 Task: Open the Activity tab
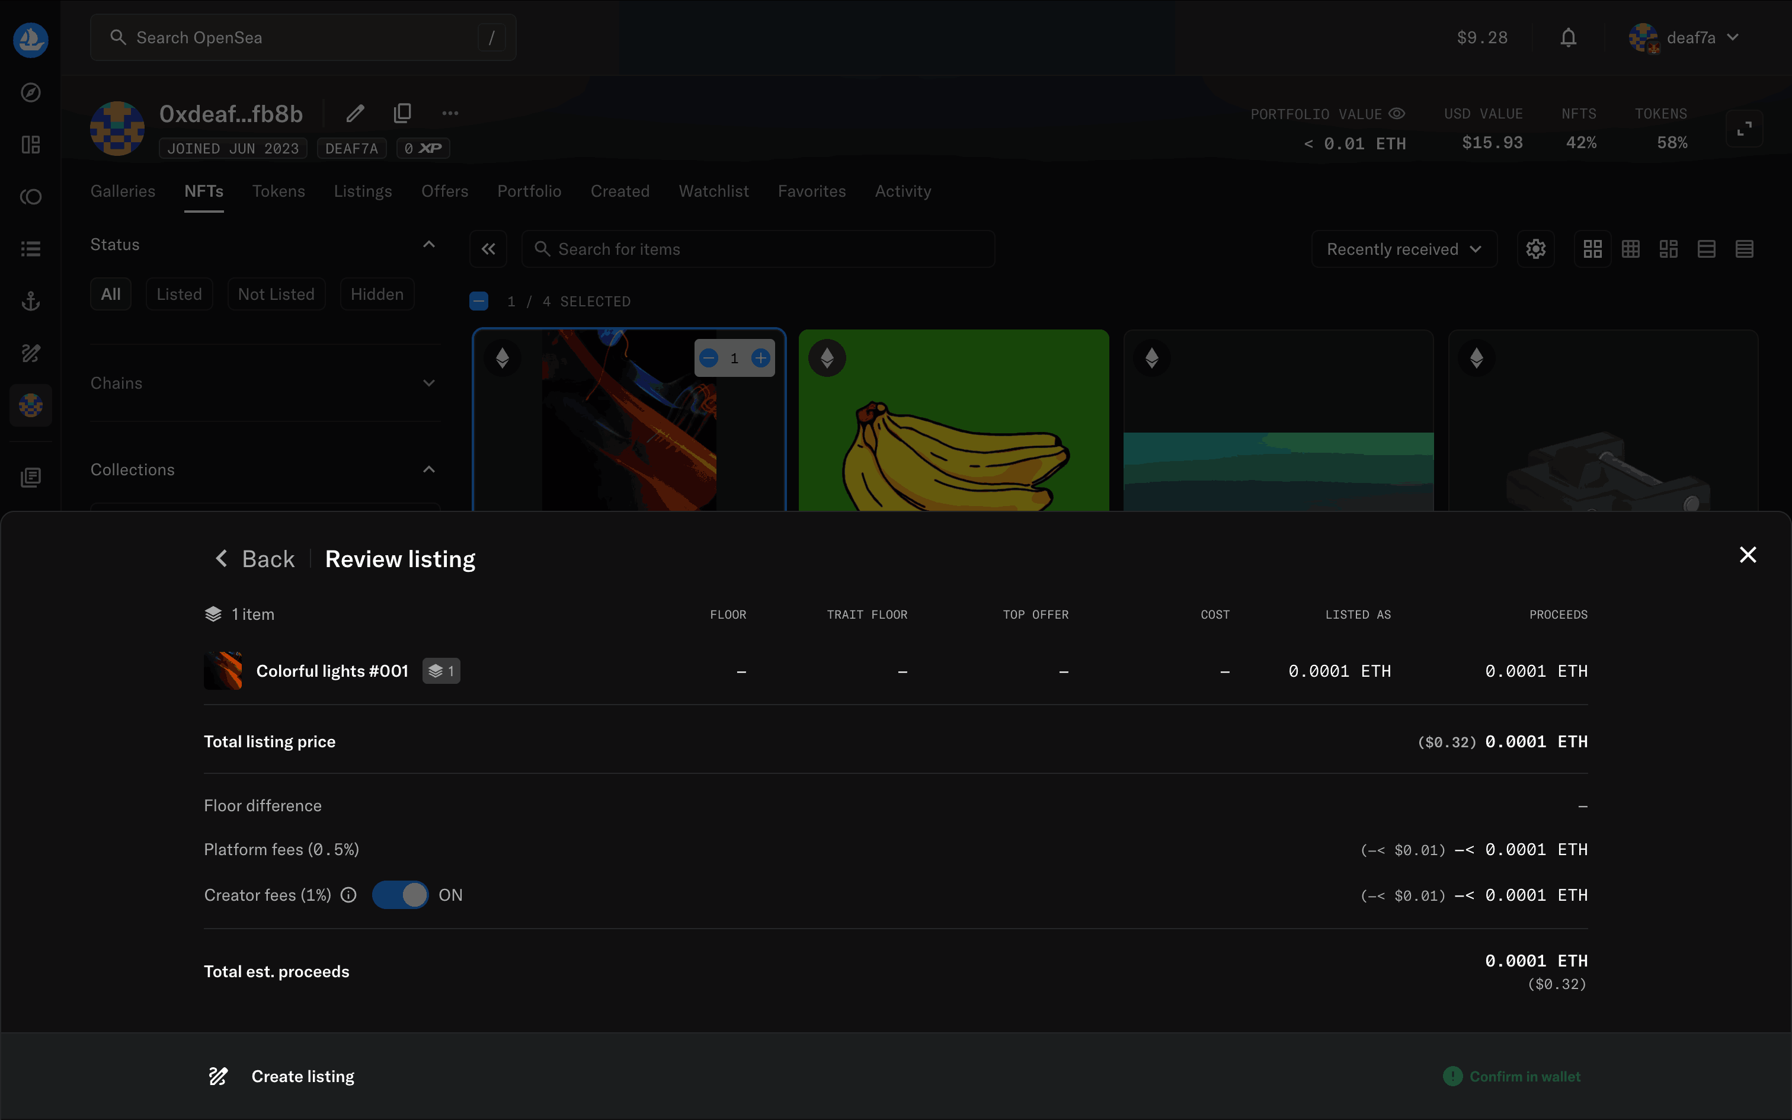[x=903, y=191]
